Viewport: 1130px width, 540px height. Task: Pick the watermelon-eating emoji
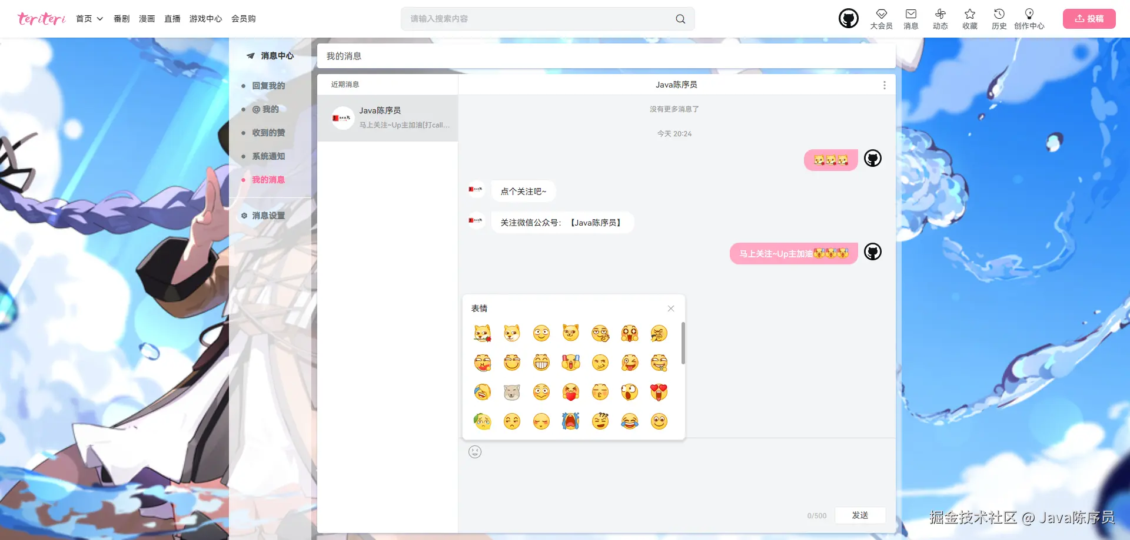[483, 363]
